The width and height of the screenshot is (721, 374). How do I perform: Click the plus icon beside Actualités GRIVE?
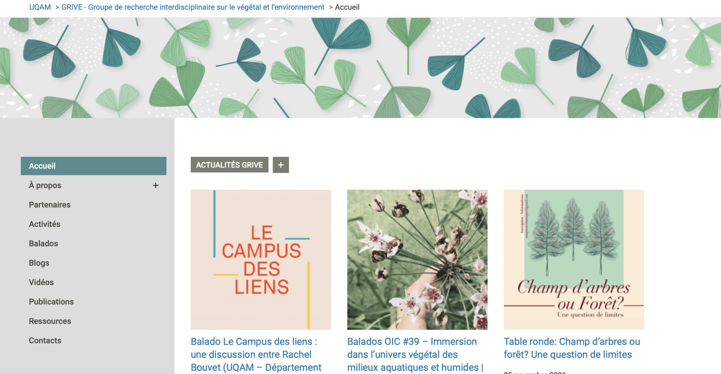[x=281, y=165]
